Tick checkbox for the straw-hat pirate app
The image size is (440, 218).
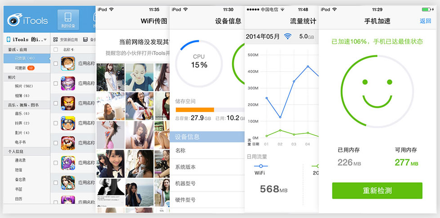tap(56, 64)
